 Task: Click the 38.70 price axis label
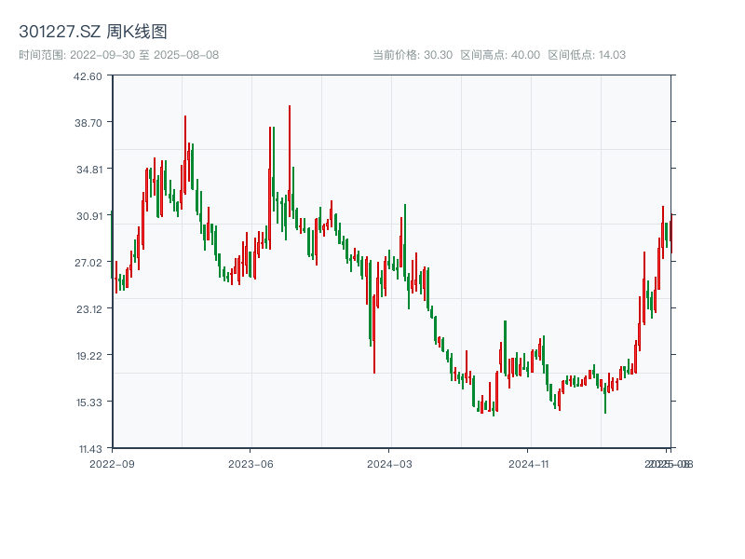[x=88, y=120]
